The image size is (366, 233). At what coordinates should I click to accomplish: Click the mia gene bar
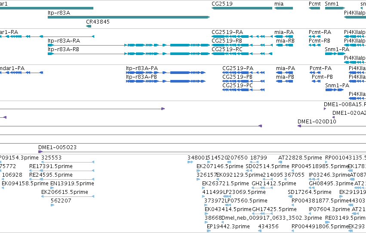(283, 8)
